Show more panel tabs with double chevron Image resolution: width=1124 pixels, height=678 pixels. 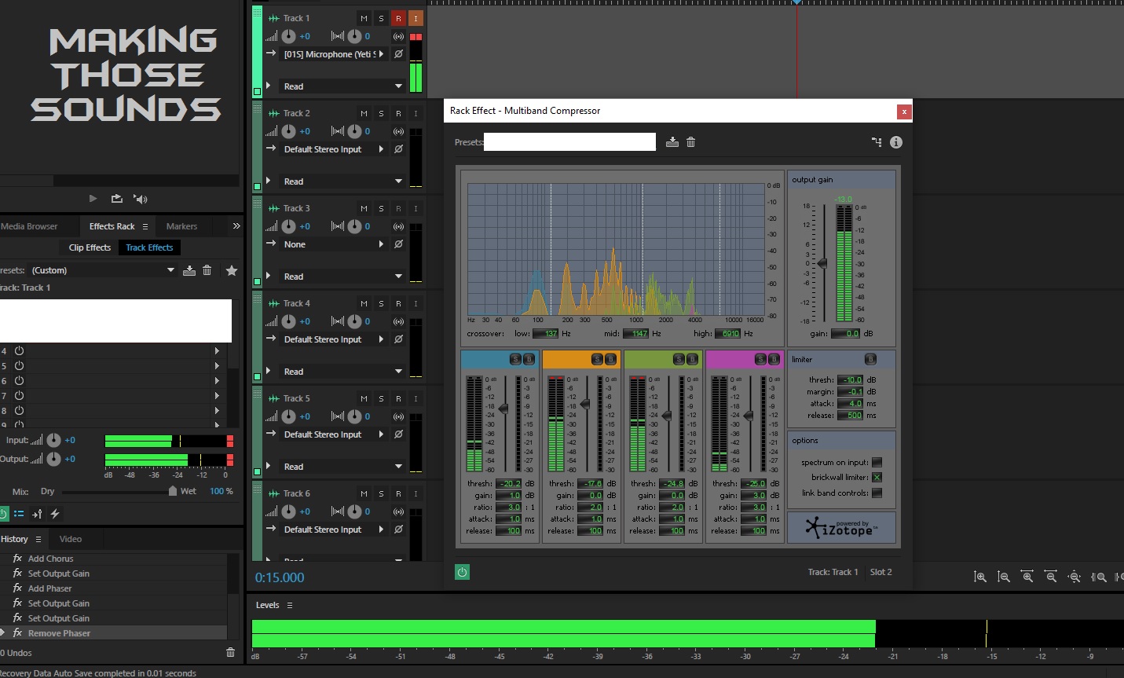point(236,226)
